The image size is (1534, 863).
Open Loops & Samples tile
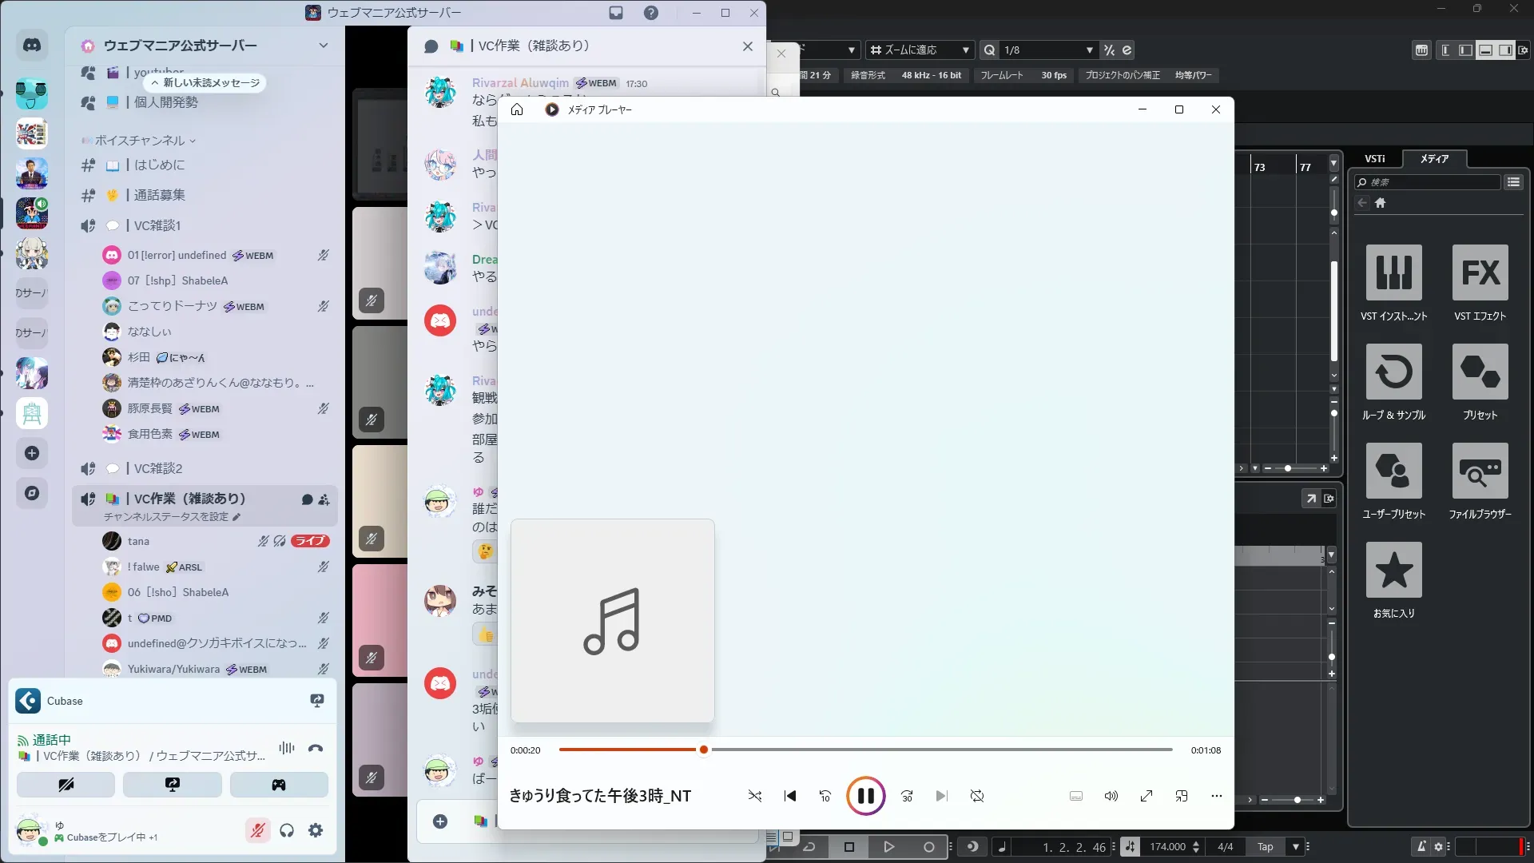pos(1393,372)
